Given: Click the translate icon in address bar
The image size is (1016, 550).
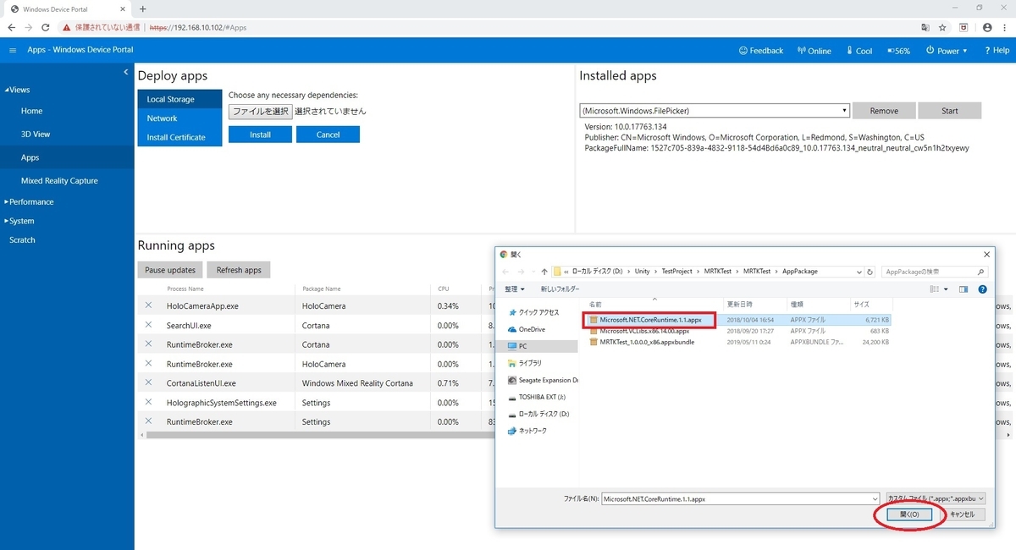Looking at the screenshot, I should [x=925, y=27].
